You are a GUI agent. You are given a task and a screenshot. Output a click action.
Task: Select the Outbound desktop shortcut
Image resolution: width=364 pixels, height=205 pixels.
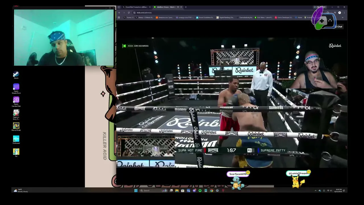click(x=16, y=140)
